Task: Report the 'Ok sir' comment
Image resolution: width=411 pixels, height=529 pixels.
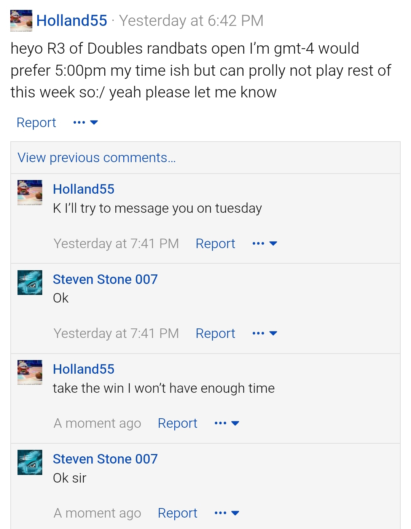Action: [178, 513]
